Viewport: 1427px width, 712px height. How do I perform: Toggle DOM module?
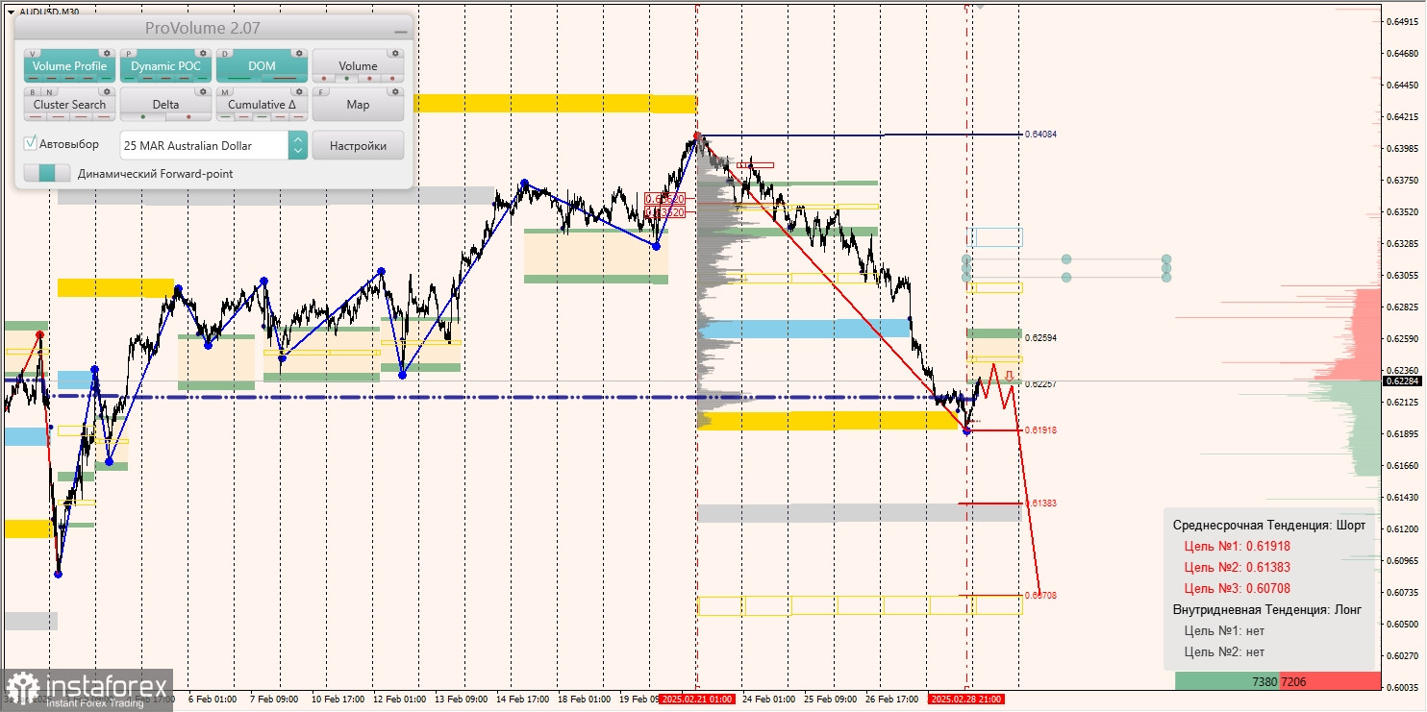262,65
